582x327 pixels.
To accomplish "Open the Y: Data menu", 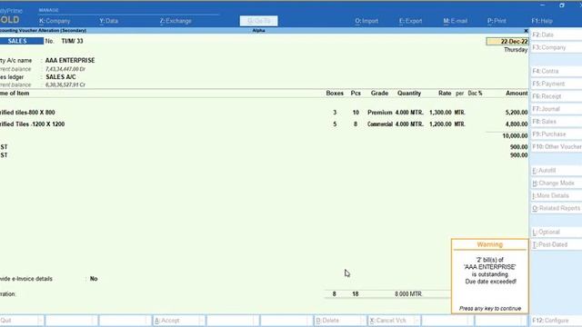I will tap(109, 21).
